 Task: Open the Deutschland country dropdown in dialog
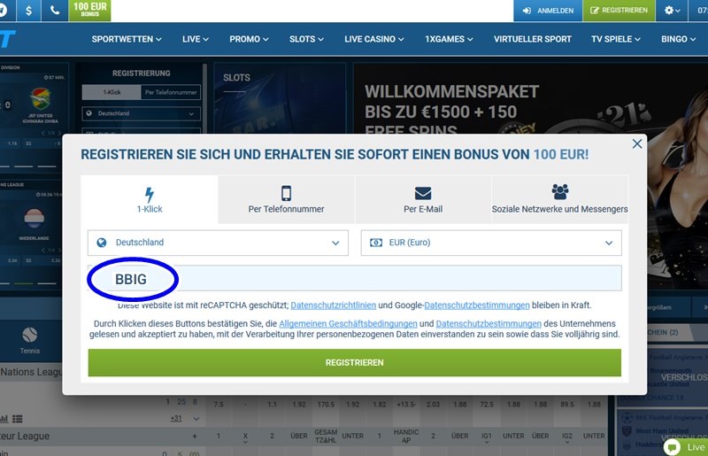(218, 243)
